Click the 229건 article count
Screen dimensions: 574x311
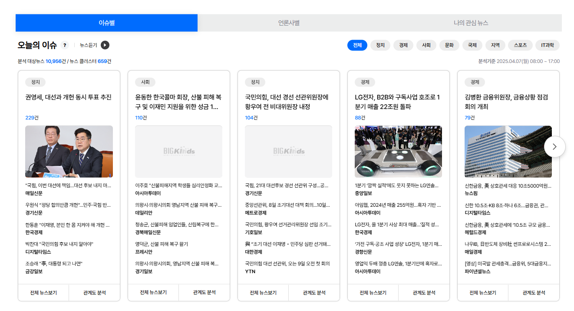pos(32,118)
